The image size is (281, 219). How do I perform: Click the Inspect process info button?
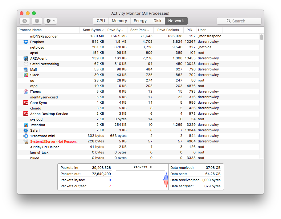(x=37, y=21)
